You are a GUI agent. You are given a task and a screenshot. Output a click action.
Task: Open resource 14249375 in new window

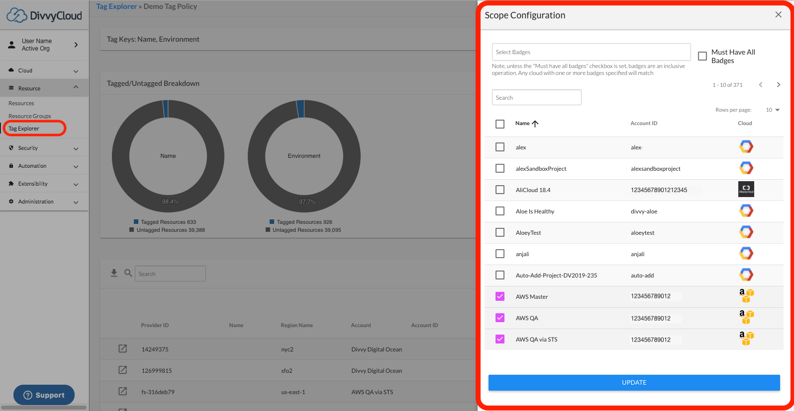[122, 349]
